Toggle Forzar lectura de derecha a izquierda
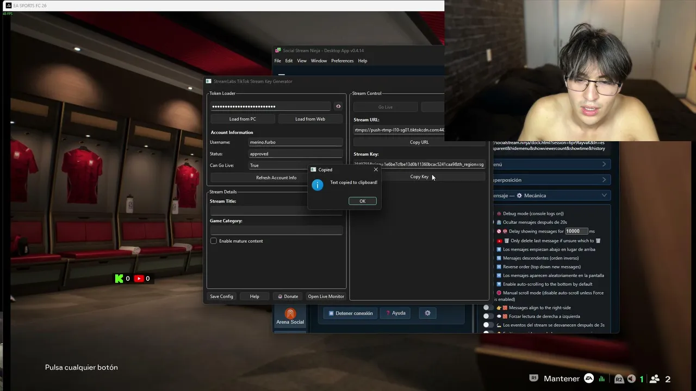696x391 pixels. click(488, 317)
